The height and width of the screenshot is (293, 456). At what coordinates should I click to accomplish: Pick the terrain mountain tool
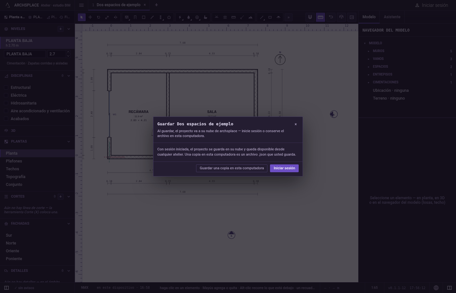point(250,17)
